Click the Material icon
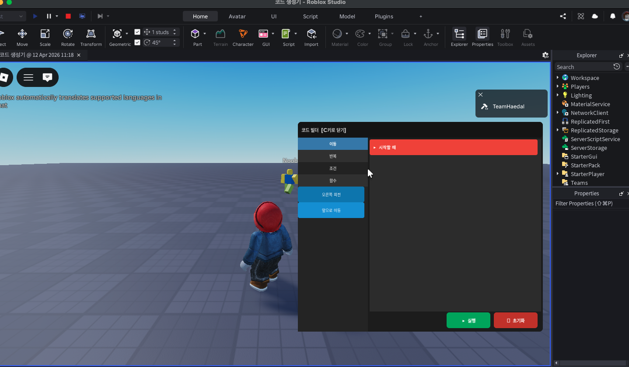This screenshot has width=629, height=367. pos(337,34)
